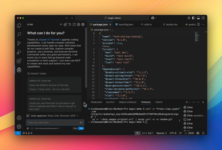The image size is (222, 150).
Task: Start a new Cline task with plus icon
Action: (61, 24)
